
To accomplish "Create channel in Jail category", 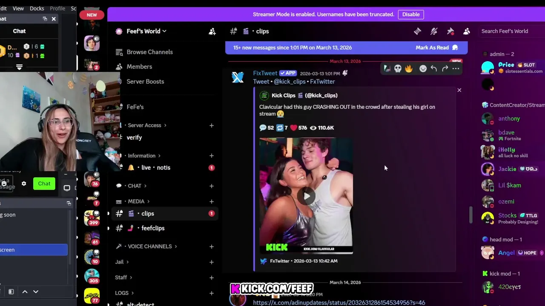I will tap(211, 262).
